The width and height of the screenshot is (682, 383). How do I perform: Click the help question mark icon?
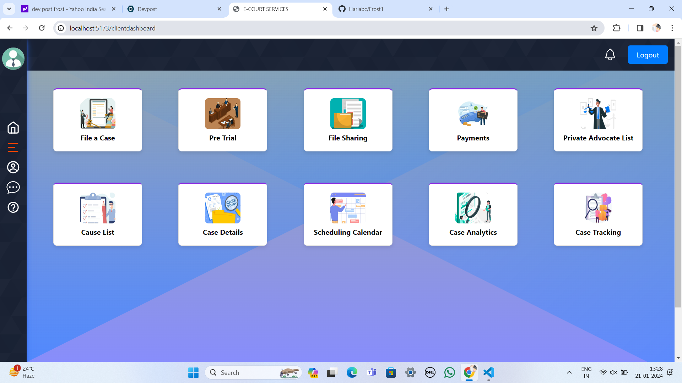pyautogui.click(x=13, y=207)
